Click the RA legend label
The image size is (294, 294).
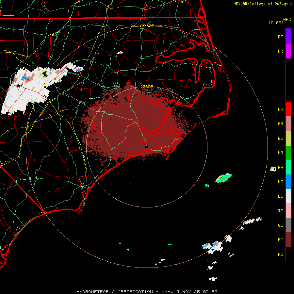(x=281, y=168)
